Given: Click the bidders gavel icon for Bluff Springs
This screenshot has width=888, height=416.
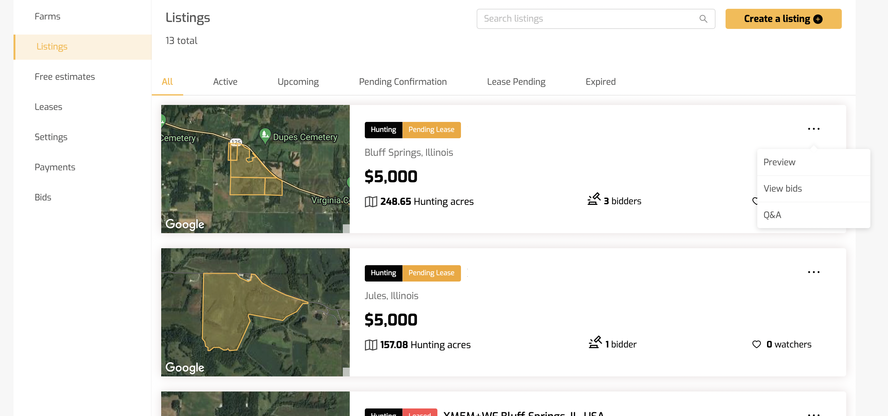Looking at the screenshot, I should (x=594, y=199).
